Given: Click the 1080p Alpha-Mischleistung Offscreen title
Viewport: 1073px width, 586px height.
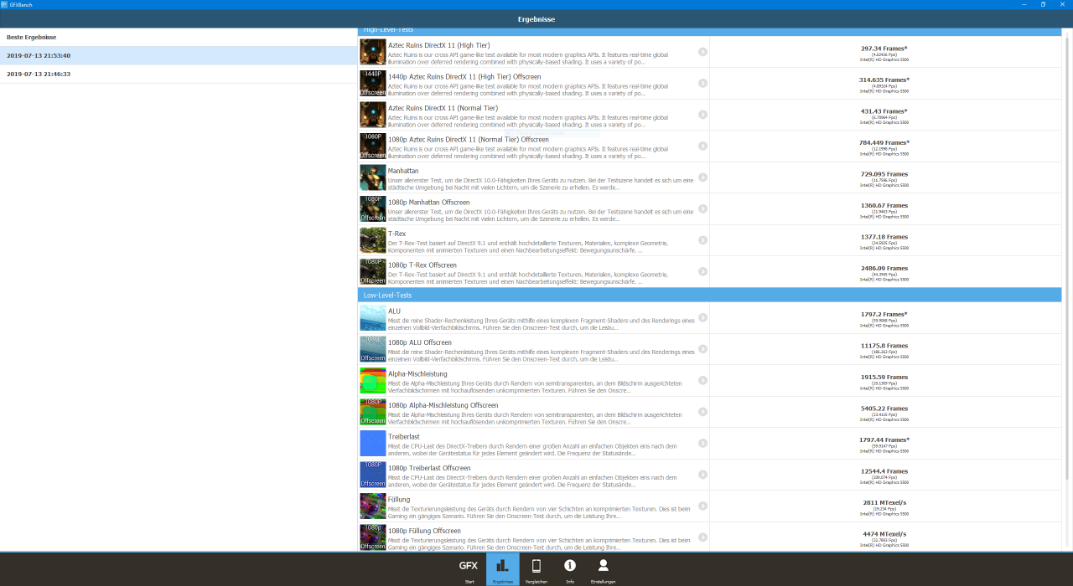Looking at the screenshot, I should (443, 405).
